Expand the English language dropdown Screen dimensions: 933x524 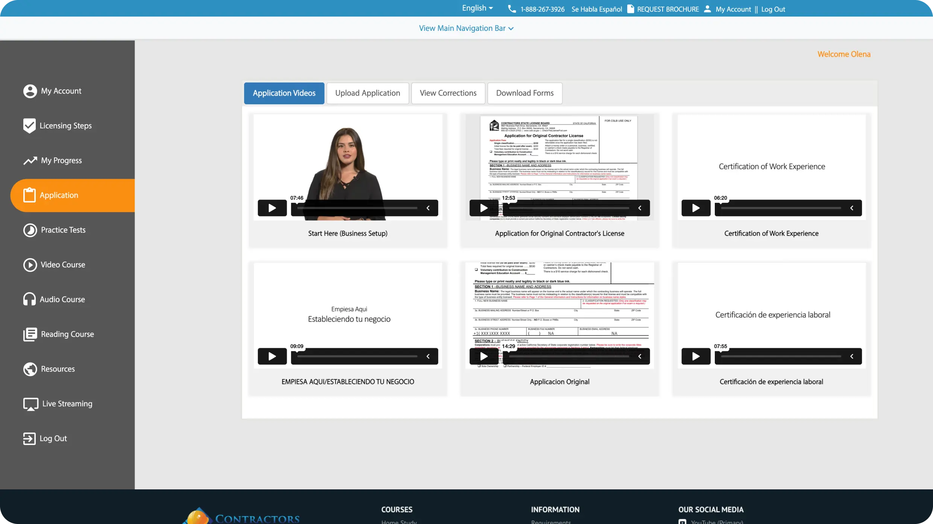pos(477,8)
